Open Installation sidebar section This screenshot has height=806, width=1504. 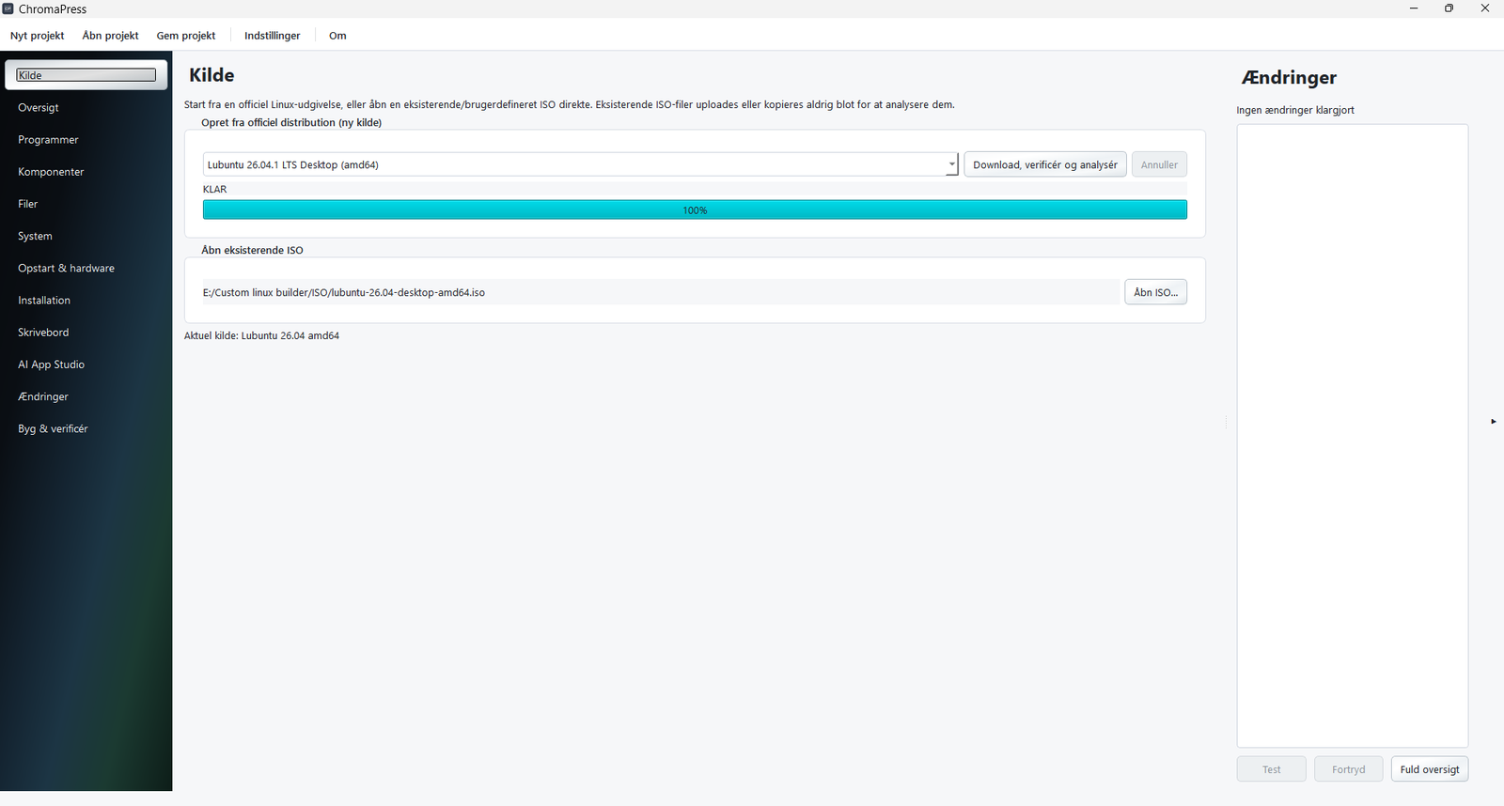pyautogui.click(x=86, y=301)
